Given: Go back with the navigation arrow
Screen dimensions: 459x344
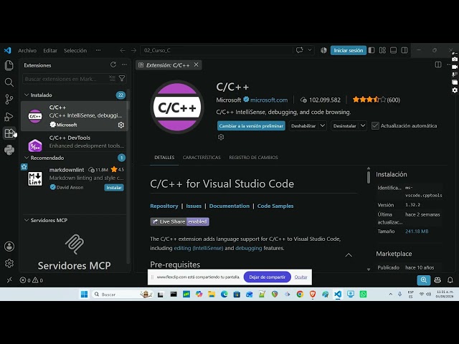Looking at the screenshot, I should tap(123, 50).
